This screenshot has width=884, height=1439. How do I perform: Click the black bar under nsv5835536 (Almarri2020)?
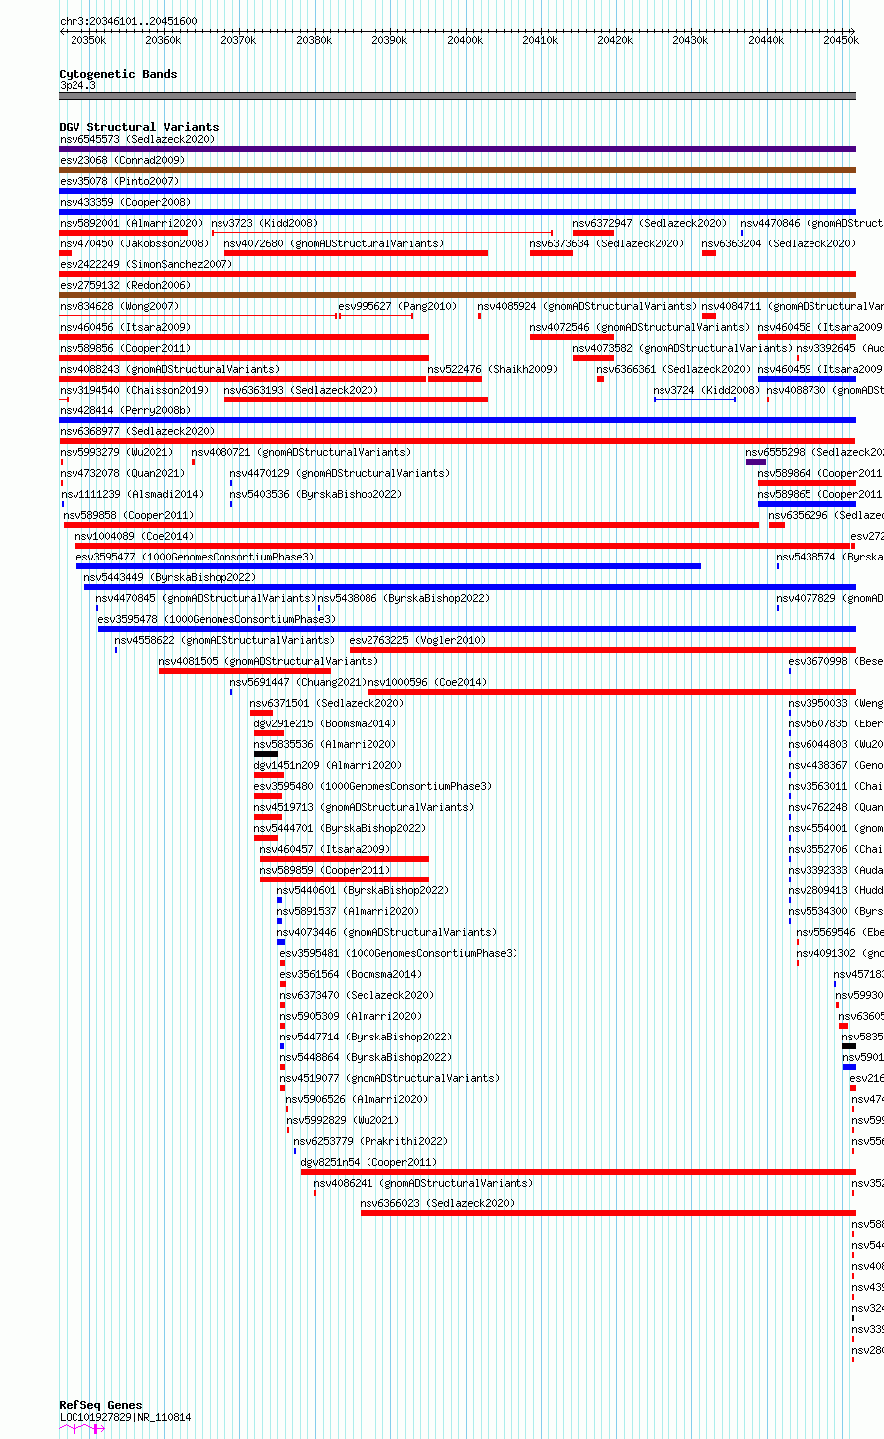click(x=266, y=754)
